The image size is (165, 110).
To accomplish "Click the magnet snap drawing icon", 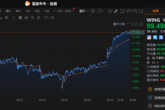I will [20, 17].
